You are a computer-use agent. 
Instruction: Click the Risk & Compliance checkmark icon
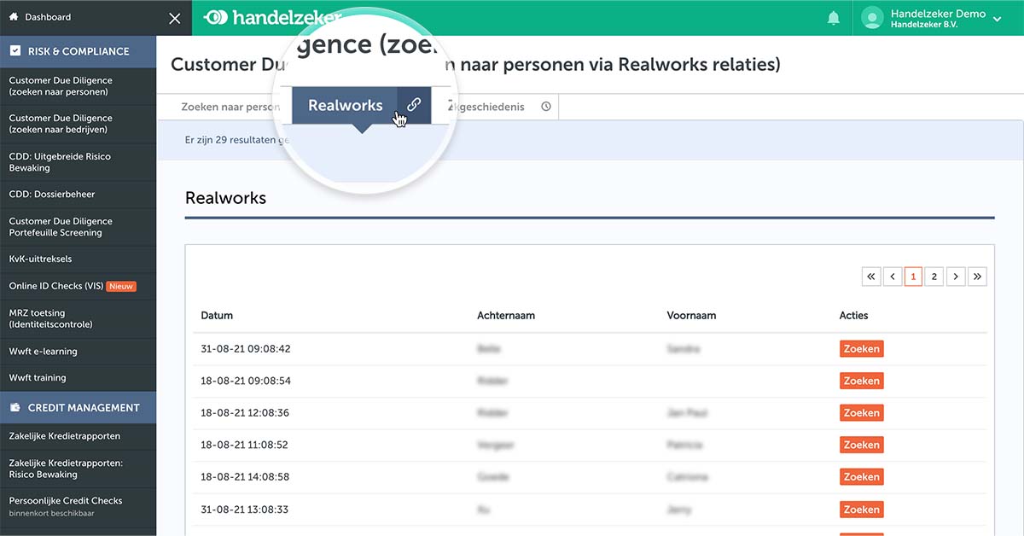tap(15, 51)
